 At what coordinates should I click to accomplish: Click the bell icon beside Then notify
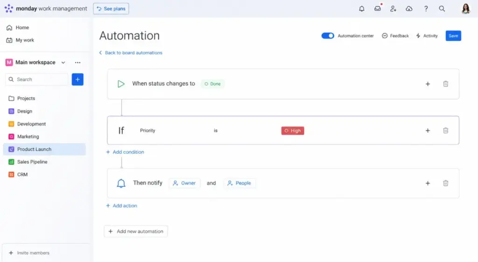click(121, 184)
